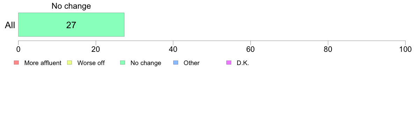Image resolution: width=415 pixels, height=128 pixels.
Task: Select the blue Other legend swatch
Action: point(176,63)
